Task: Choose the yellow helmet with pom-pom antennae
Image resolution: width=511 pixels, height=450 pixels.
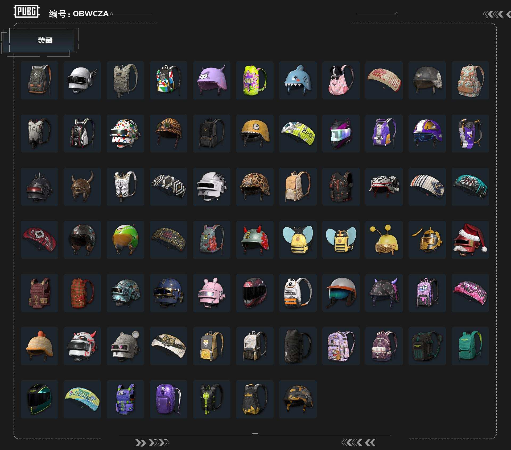Action: pyautogui.click(x=384, y=240)
